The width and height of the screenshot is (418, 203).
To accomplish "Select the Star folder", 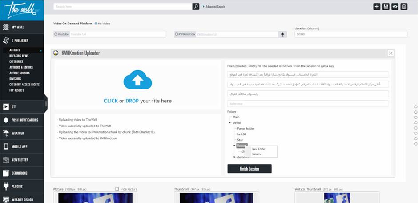I will 240,140.
